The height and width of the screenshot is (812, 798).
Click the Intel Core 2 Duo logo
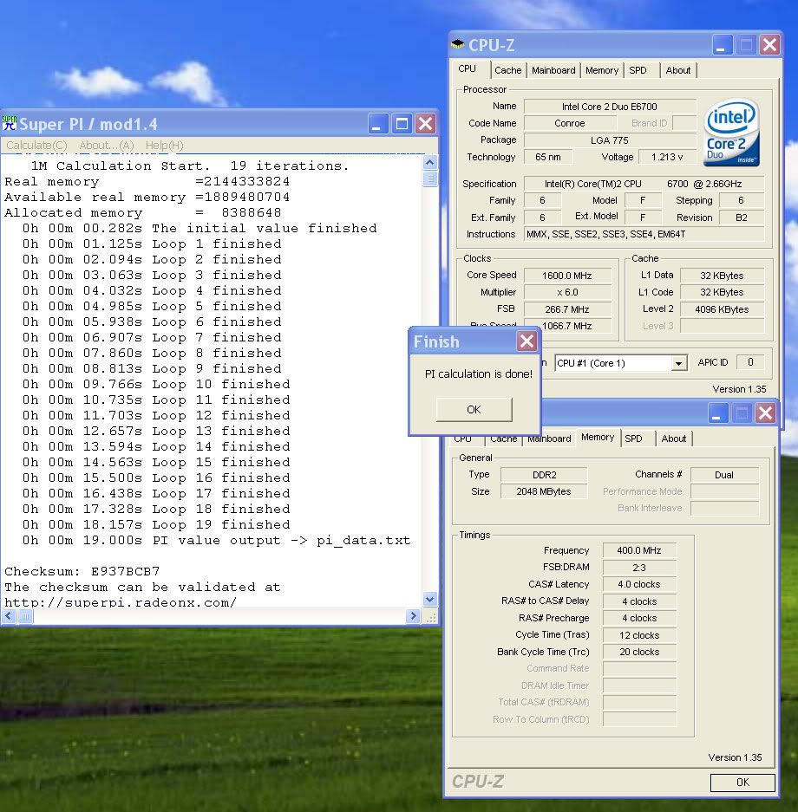[731, 133]
